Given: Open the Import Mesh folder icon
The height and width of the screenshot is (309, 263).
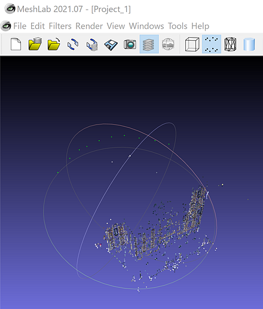Looking at the screenshot, I should click(x=35, y=44).
